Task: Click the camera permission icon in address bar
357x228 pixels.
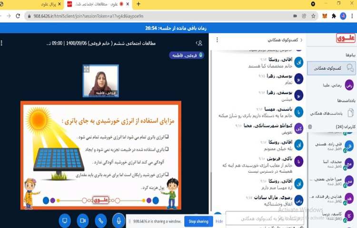Action: [295, 16]
